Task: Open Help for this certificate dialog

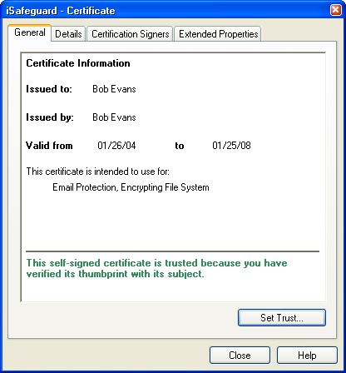Action: tap(307, 356)
